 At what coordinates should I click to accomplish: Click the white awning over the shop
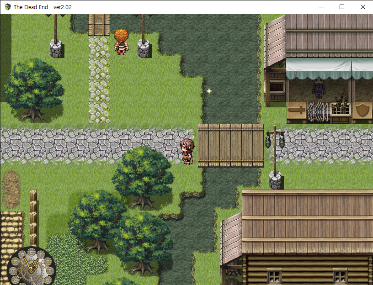329,69
